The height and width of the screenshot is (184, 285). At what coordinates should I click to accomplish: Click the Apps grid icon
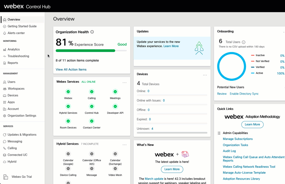5,102
